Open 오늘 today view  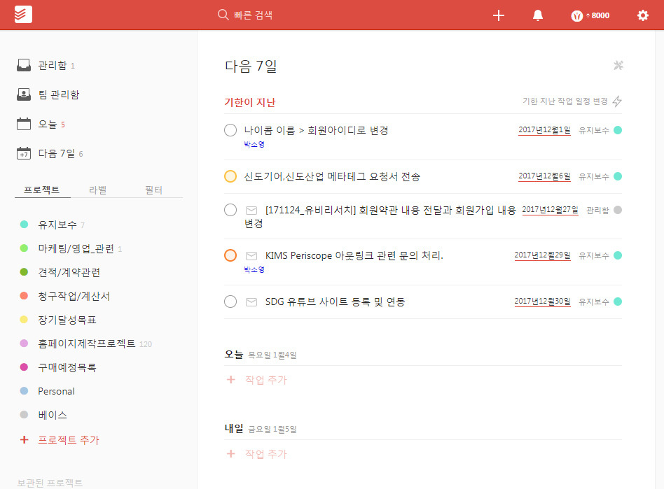[48, 124]
